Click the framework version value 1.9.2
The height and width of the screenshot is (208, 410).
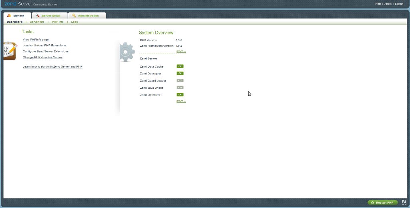(x=179, y=46)
